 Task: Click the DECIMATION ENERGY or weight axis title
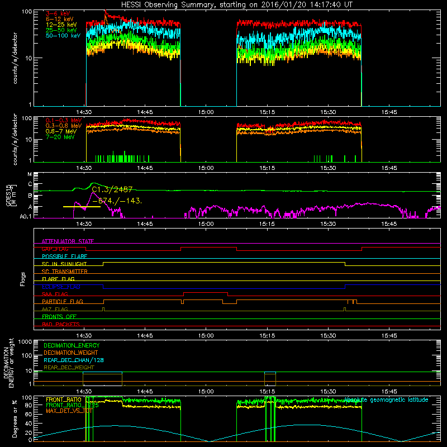(x=8, y=363)
